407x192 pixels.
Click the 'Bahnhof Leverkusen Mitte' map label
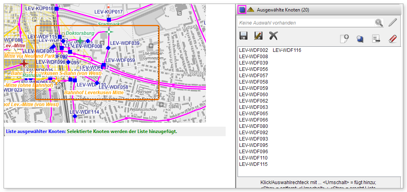tap(94, 92)
